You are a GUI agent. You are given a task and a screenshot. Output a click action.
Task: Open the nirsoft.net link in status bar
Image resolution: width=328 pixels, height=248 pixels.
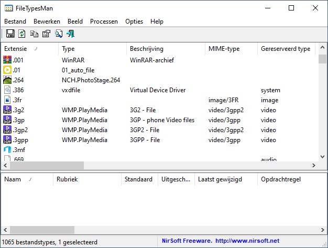tap(247, 241)
